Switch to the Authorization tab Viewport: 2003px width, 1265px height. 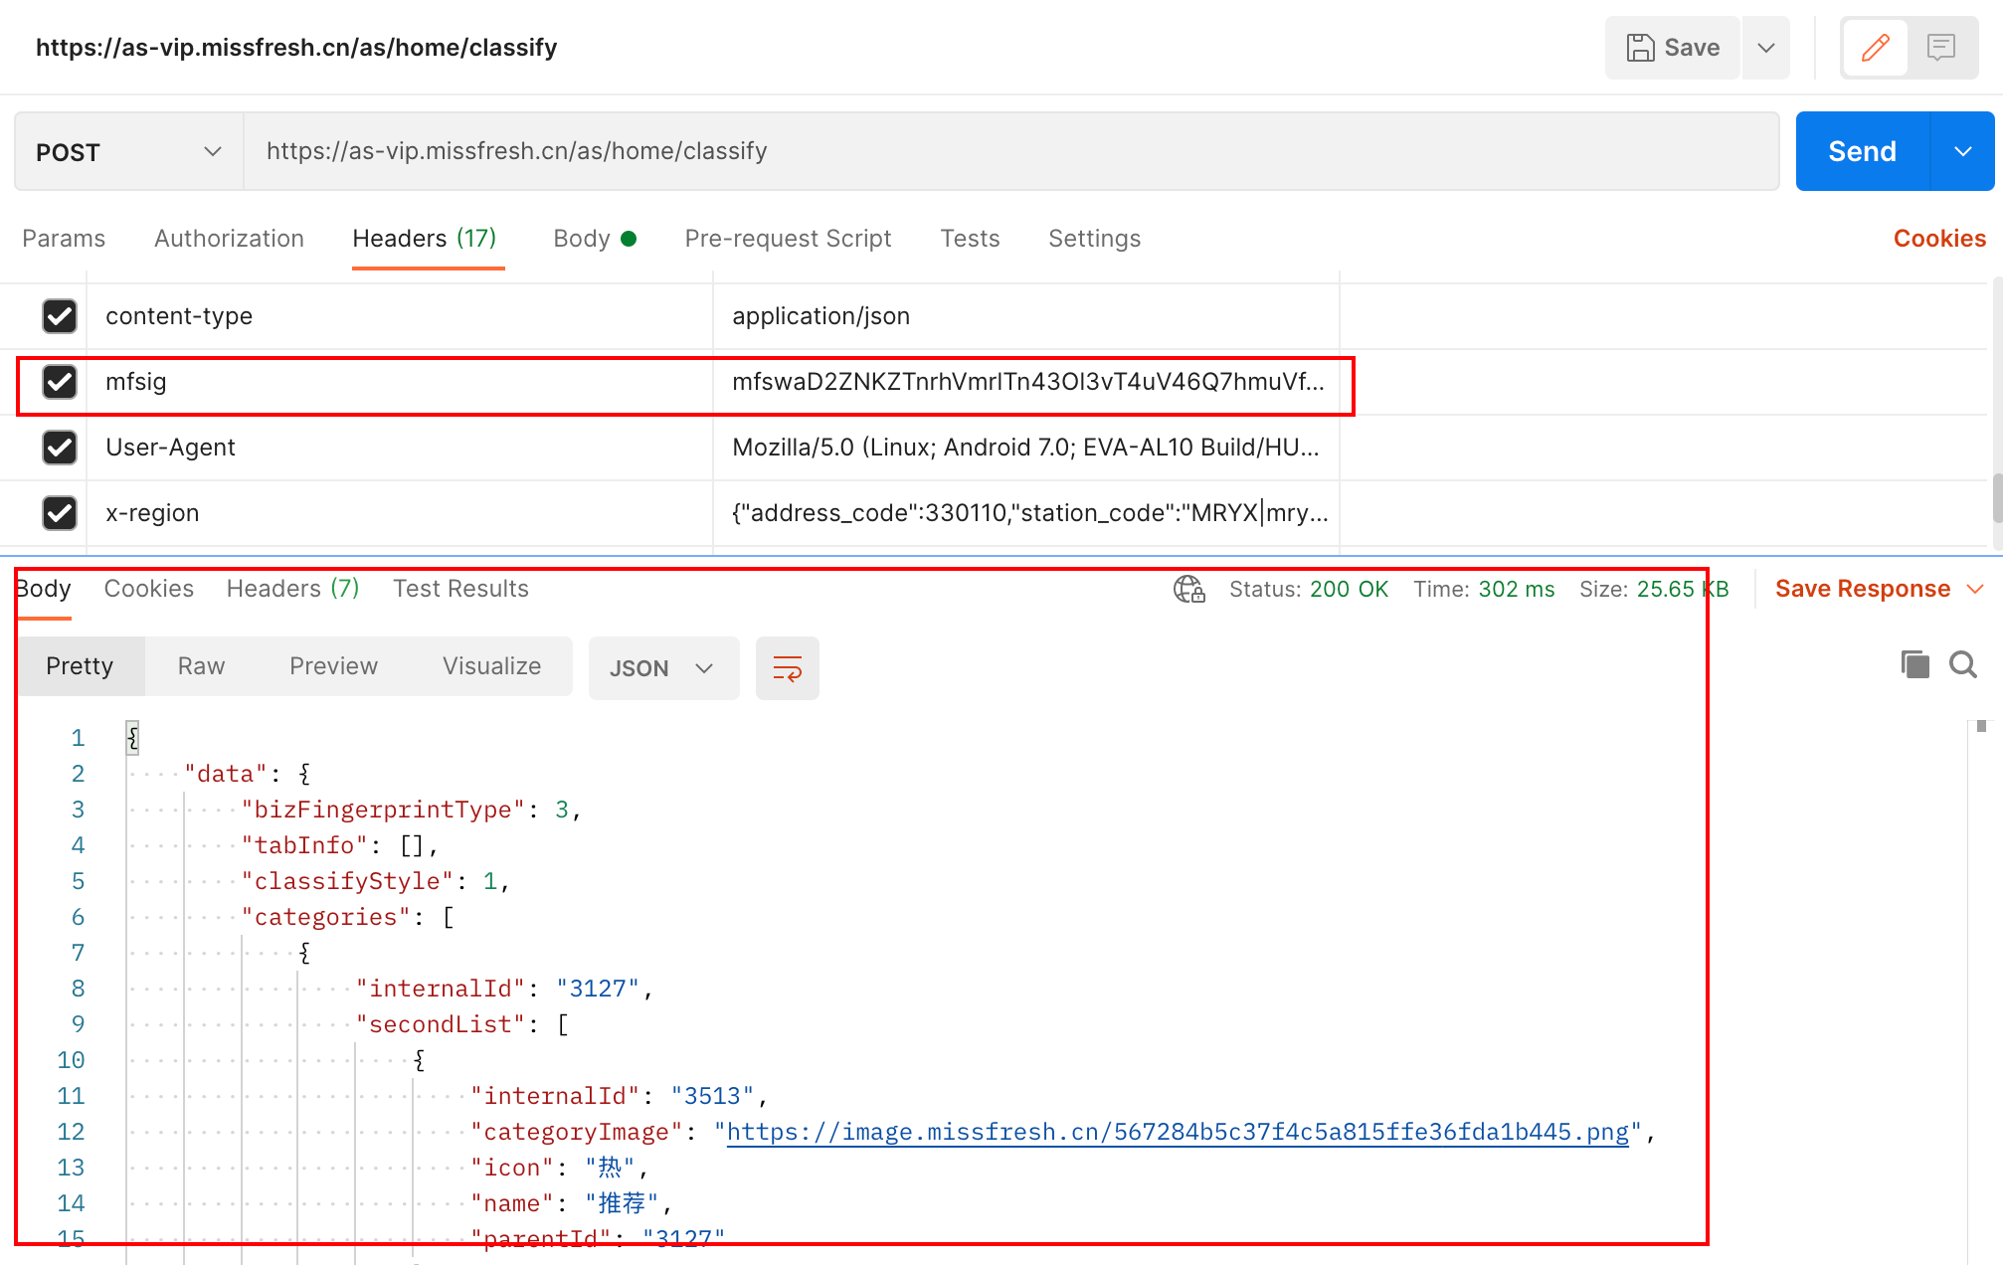tap(229, 239)
